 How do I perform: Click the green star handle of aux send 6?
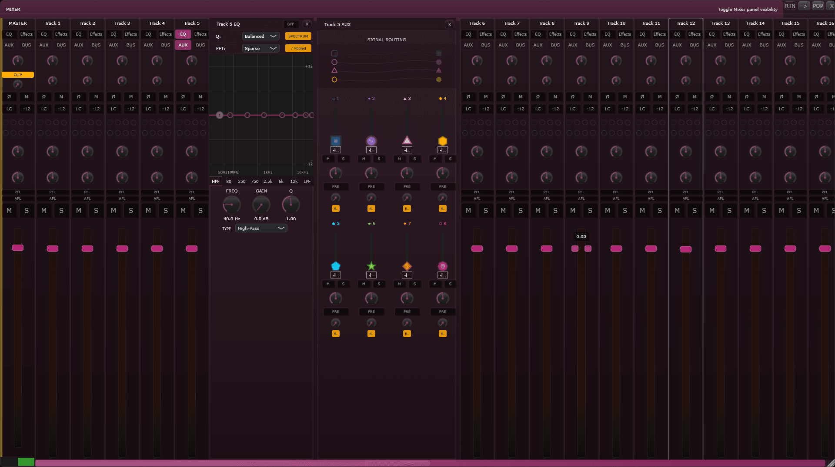(371, 266)
